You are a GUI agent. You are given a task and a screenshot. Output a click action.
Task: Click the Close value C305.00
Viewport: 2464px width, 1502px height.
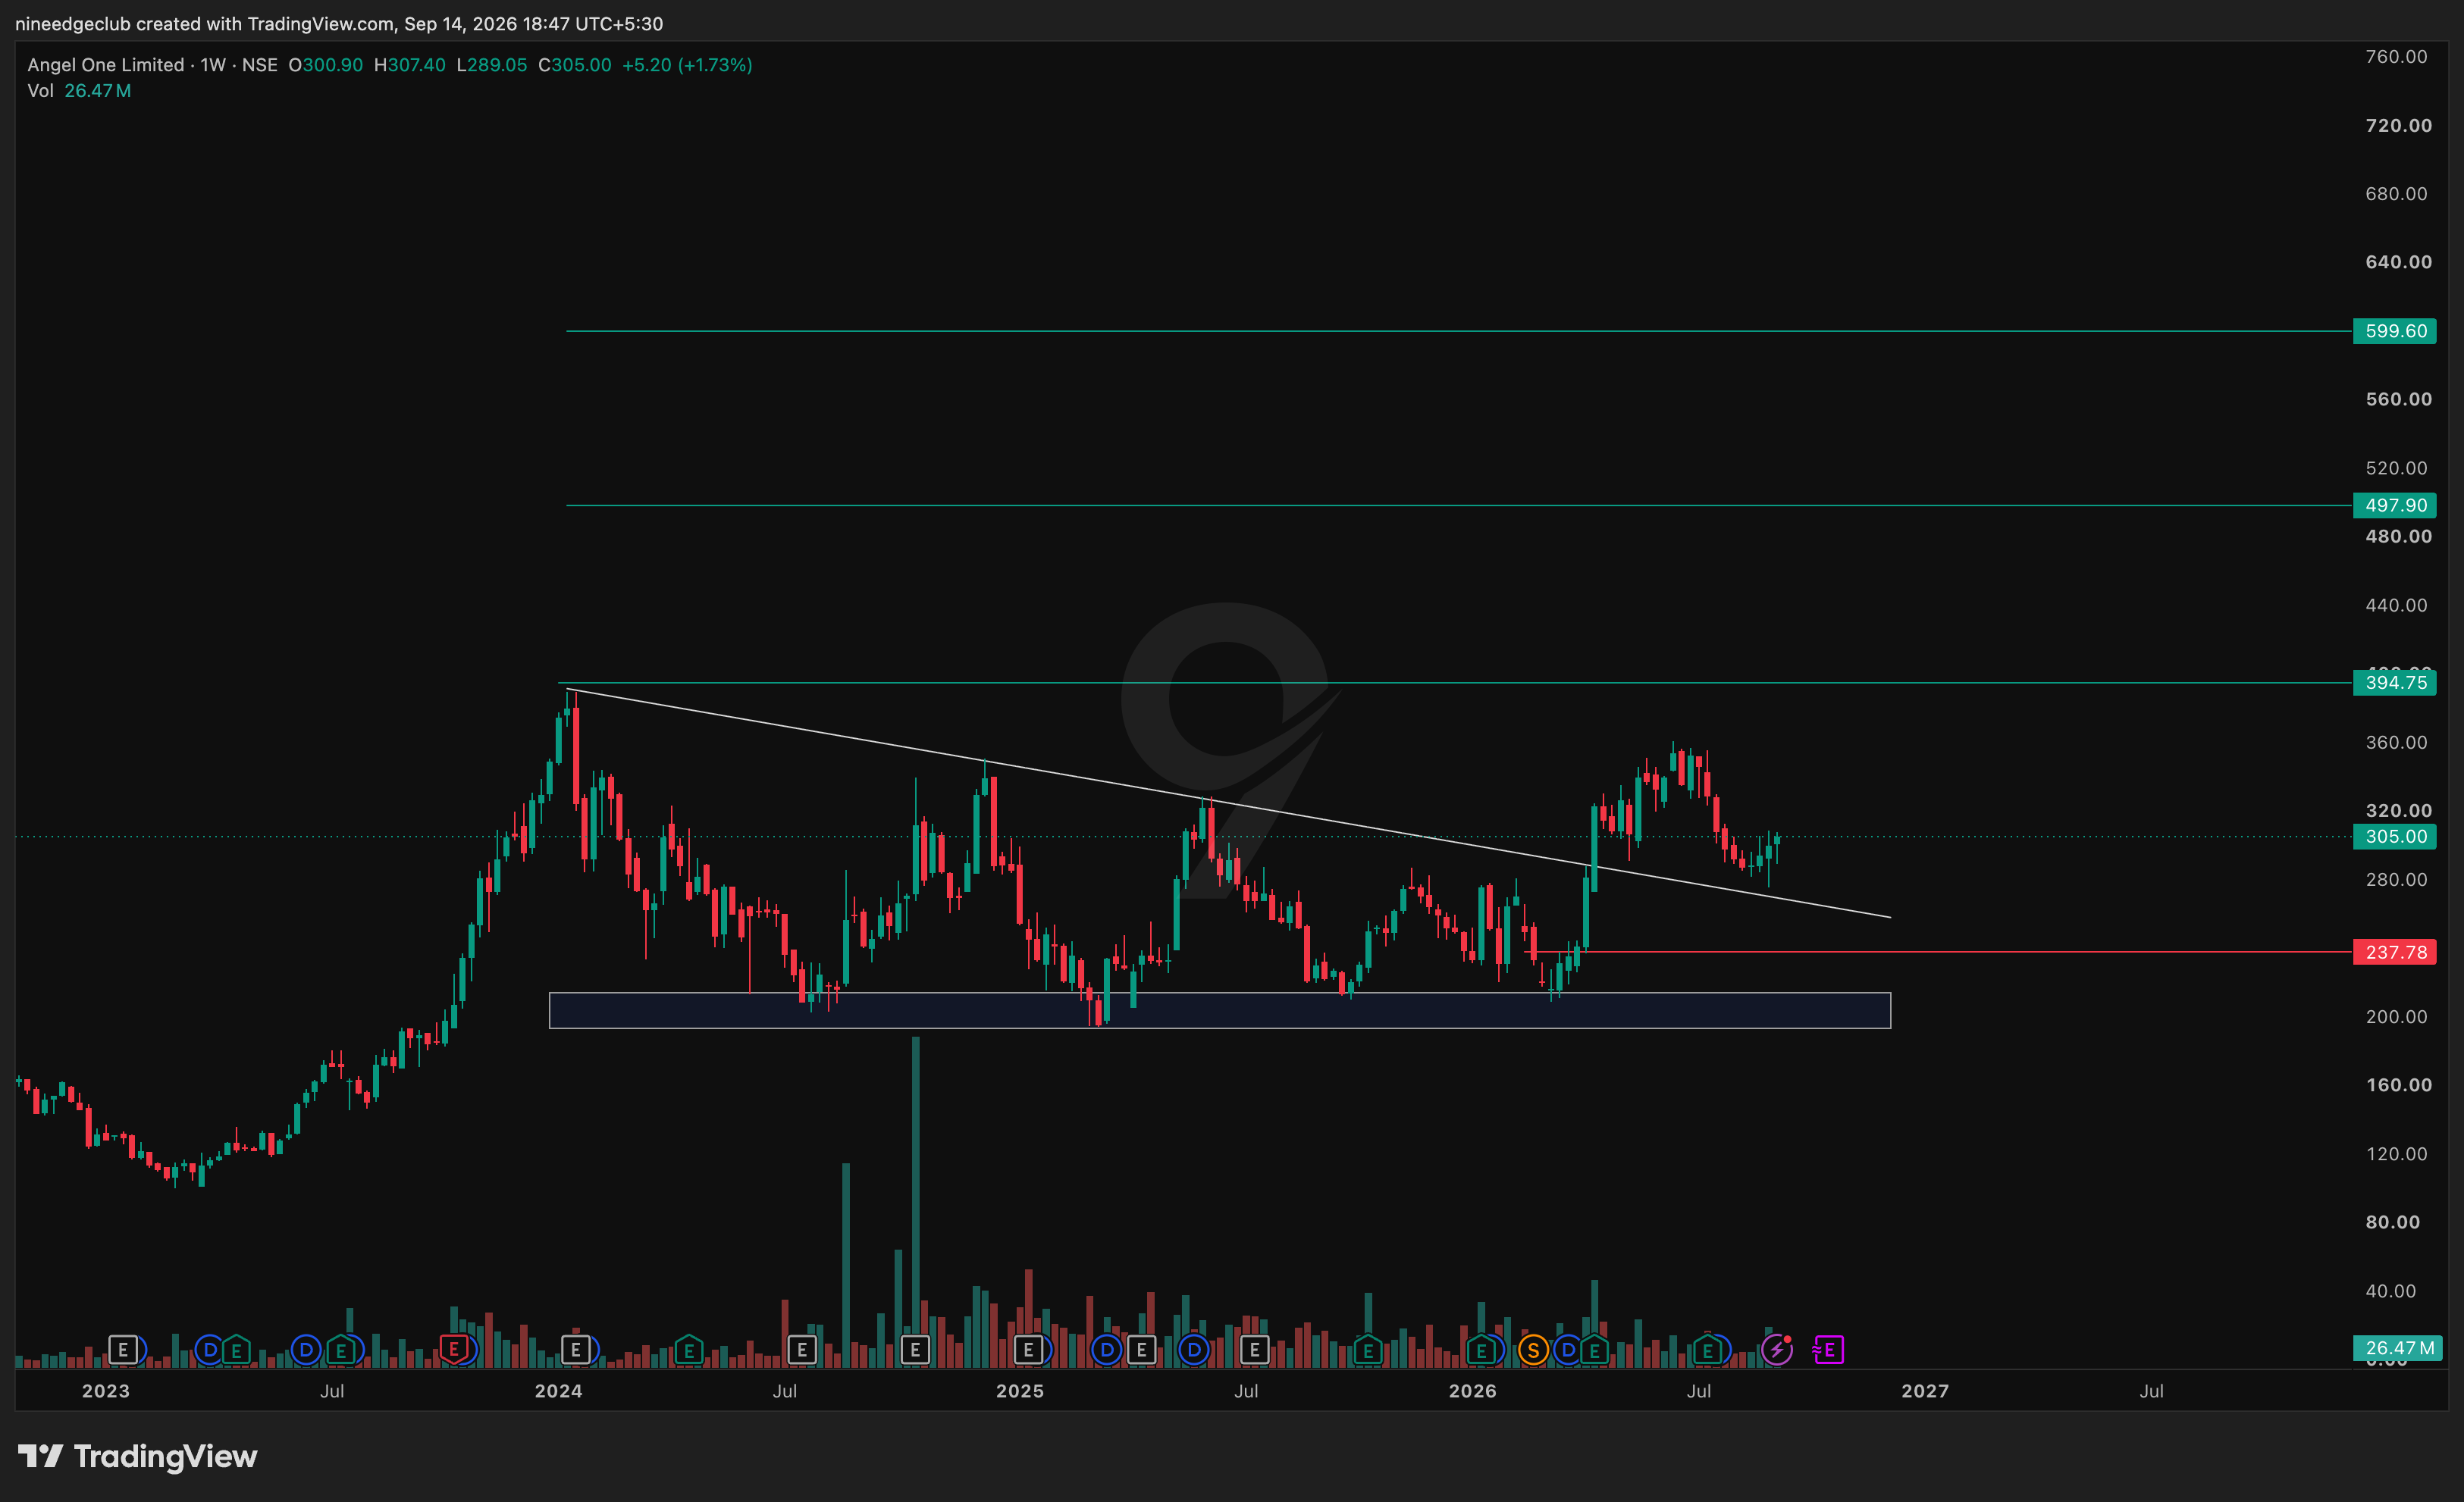coord(575,65)
